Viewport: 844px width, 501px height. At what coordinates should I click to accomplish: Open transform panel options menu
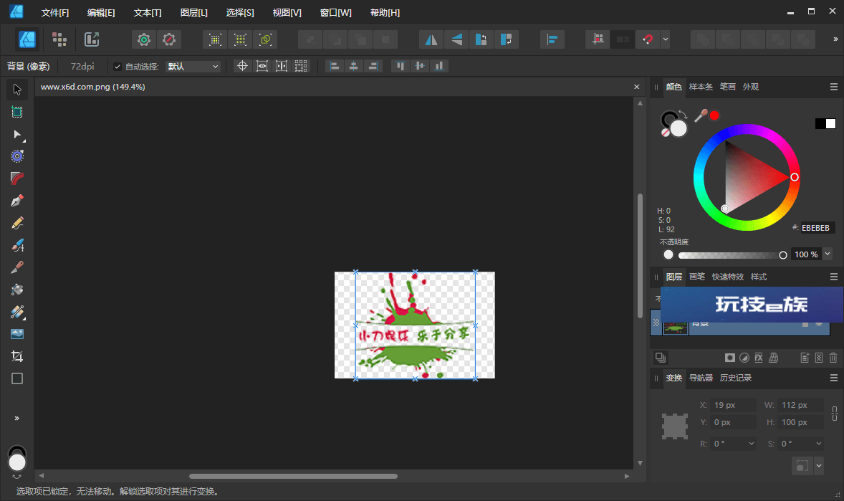(x=834, y=378)
